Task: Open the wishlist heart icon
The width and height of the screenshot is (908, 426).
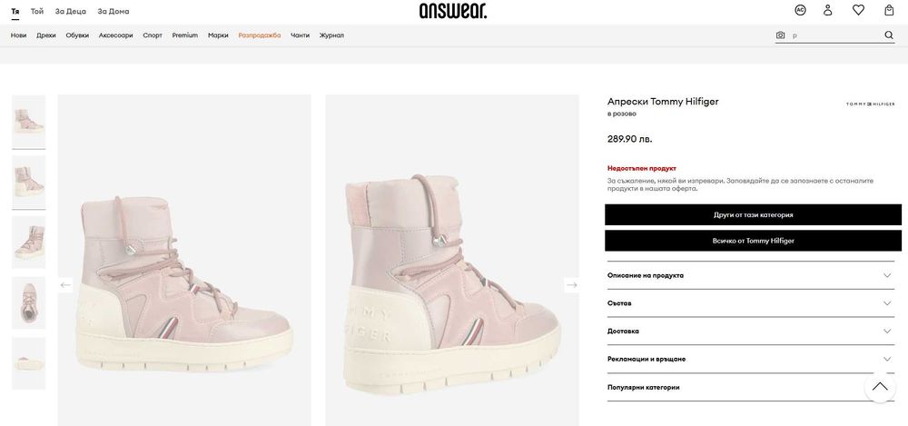Action: (858, 10)
